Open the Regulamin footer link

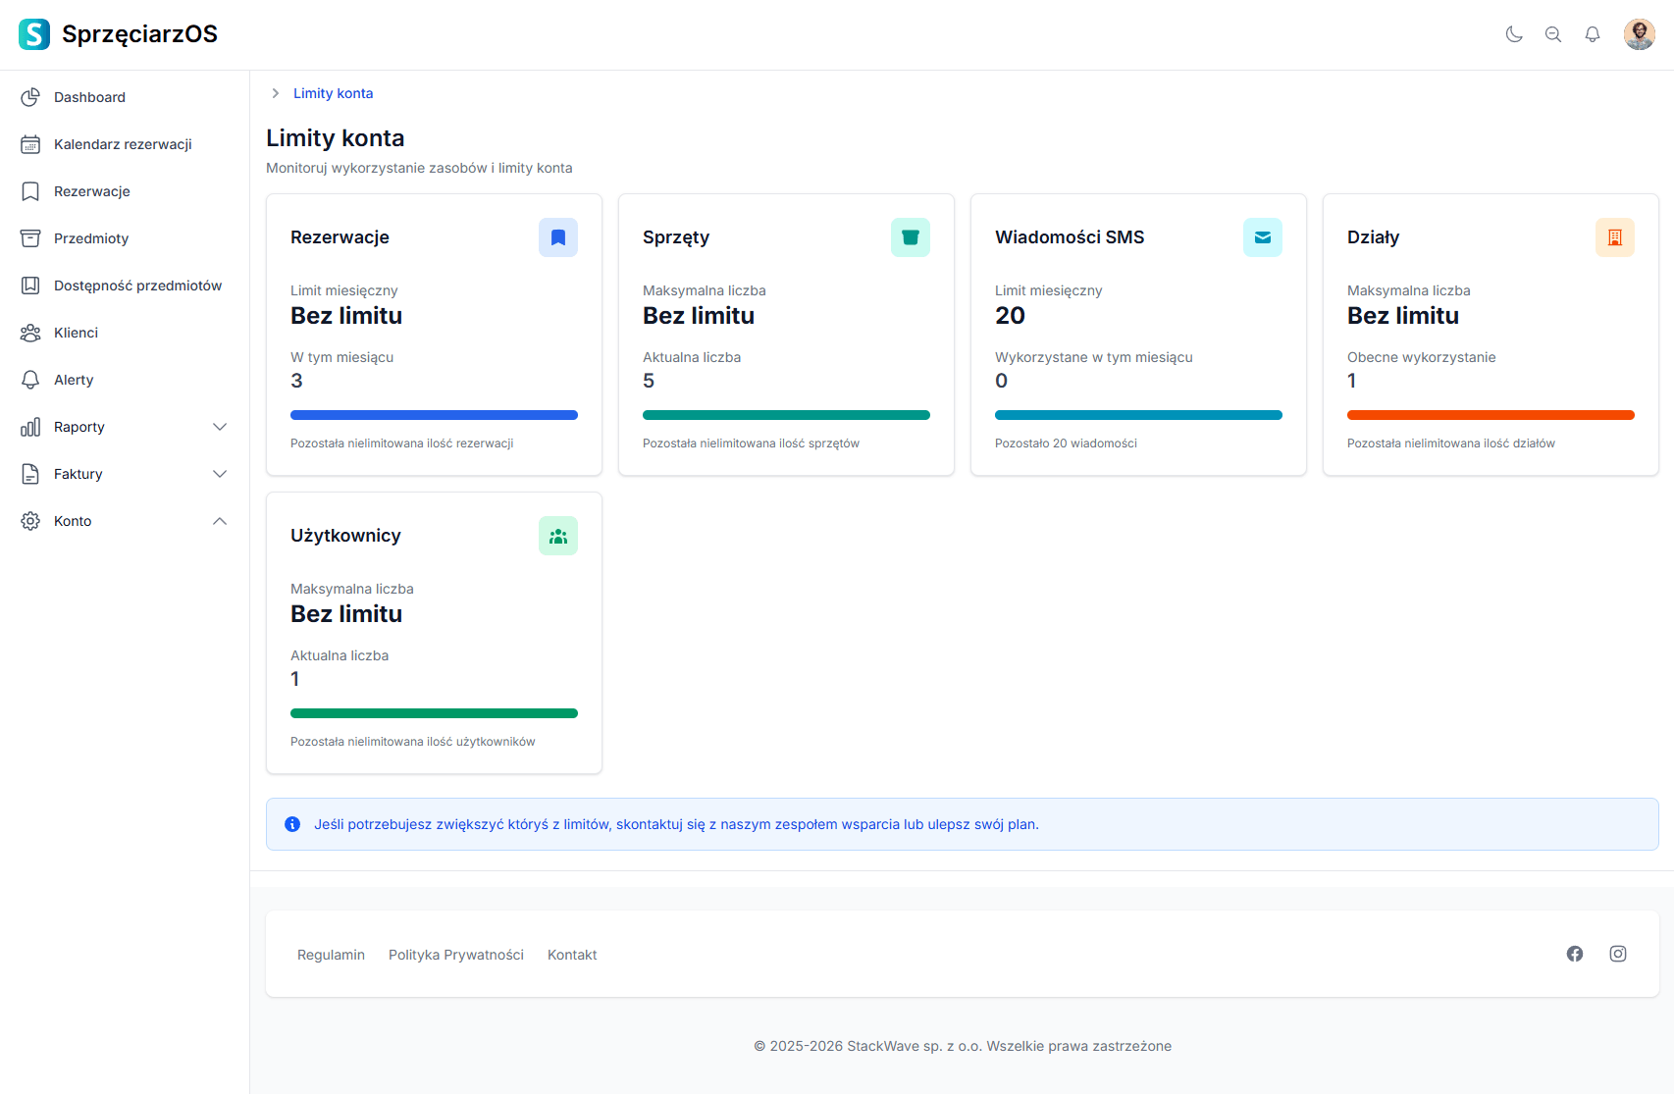click(331, 955)
